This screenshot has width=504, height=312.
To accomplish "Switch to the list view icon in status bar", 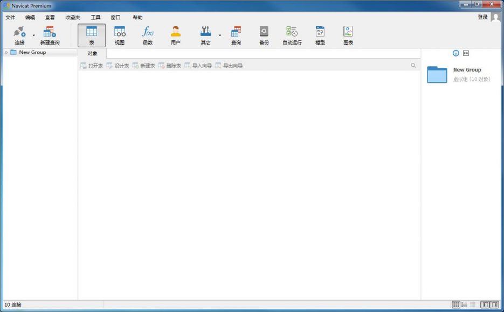I will point(465,304).
